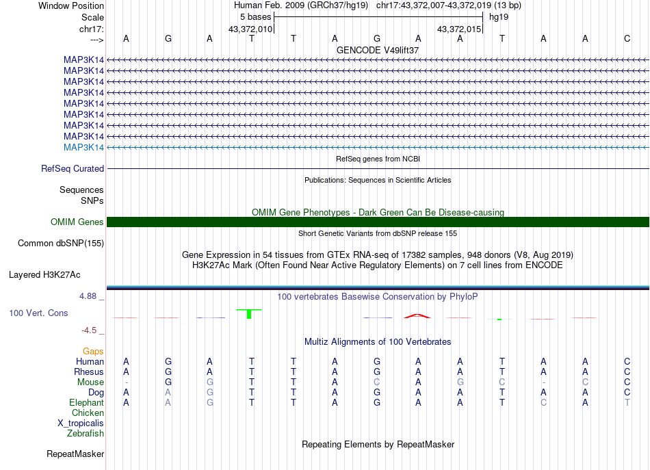Select the Chicken alignment row label
This screenshot has height=470, width=650.
(88, 413)
